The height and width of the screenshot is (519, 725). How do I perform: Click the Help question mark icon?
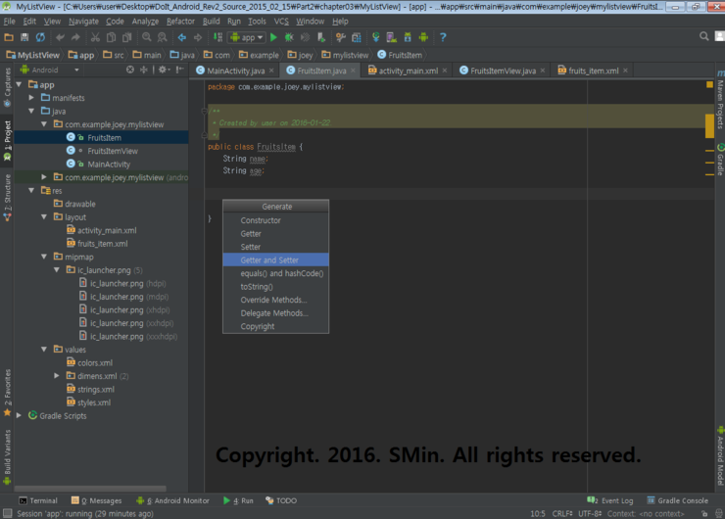pos(443,37)
